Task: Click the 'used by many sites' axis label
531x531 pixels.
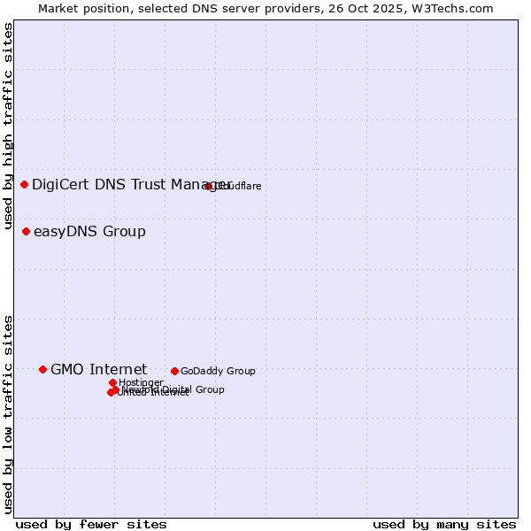Action: click(444, 524)
